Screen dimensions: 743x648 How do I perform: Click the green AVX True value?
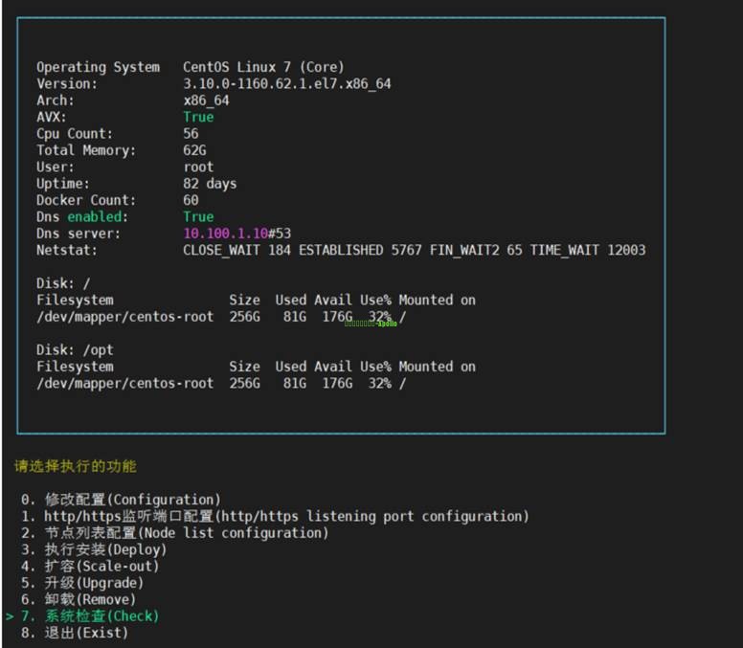(198, 117)
